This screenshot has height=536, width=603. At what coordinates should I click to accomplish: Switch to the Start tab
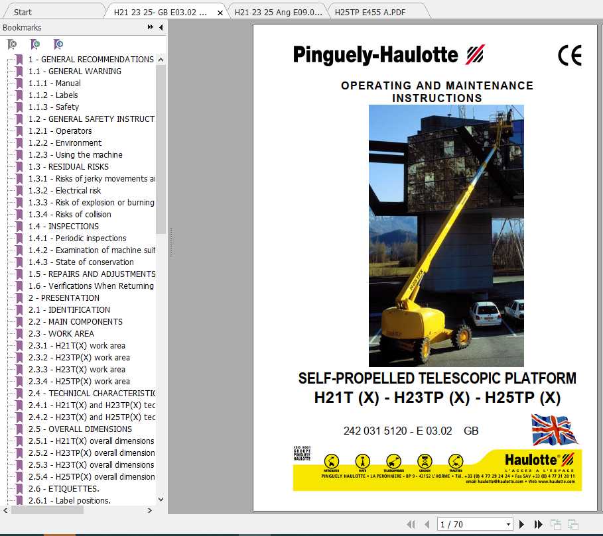tap(23, 12)
